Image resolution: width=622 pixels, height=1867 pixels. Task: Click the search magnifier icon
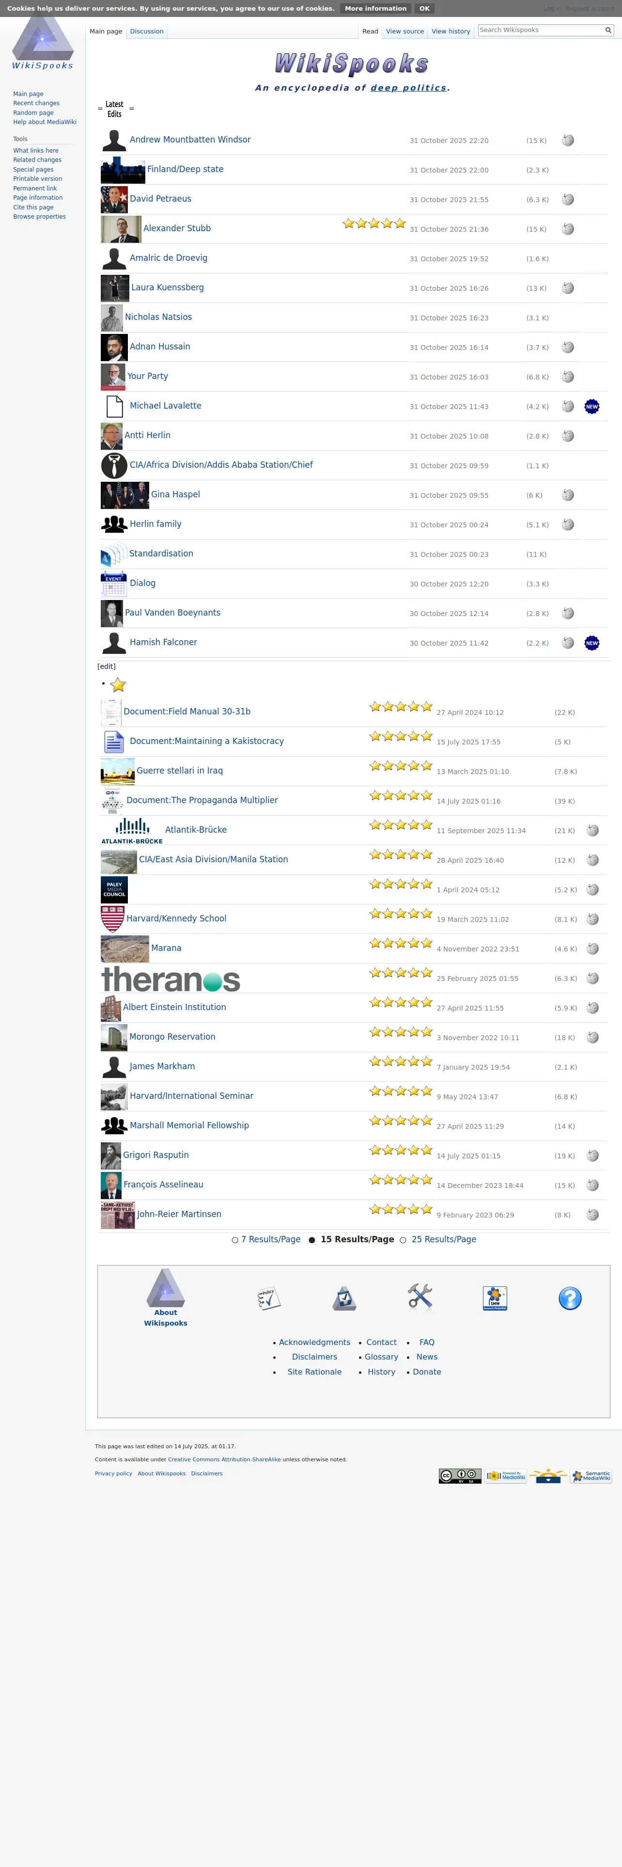[608, 31]
